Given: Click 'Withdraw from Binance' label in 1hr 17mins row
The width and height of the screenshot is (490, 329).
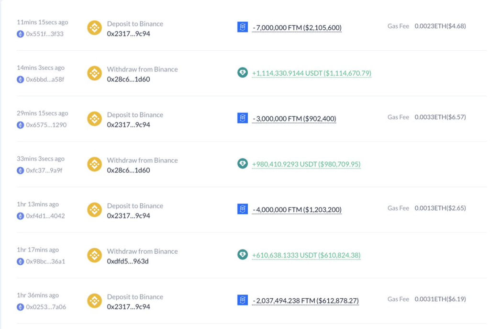Looking at the screenshot, I should pos(142,251).
